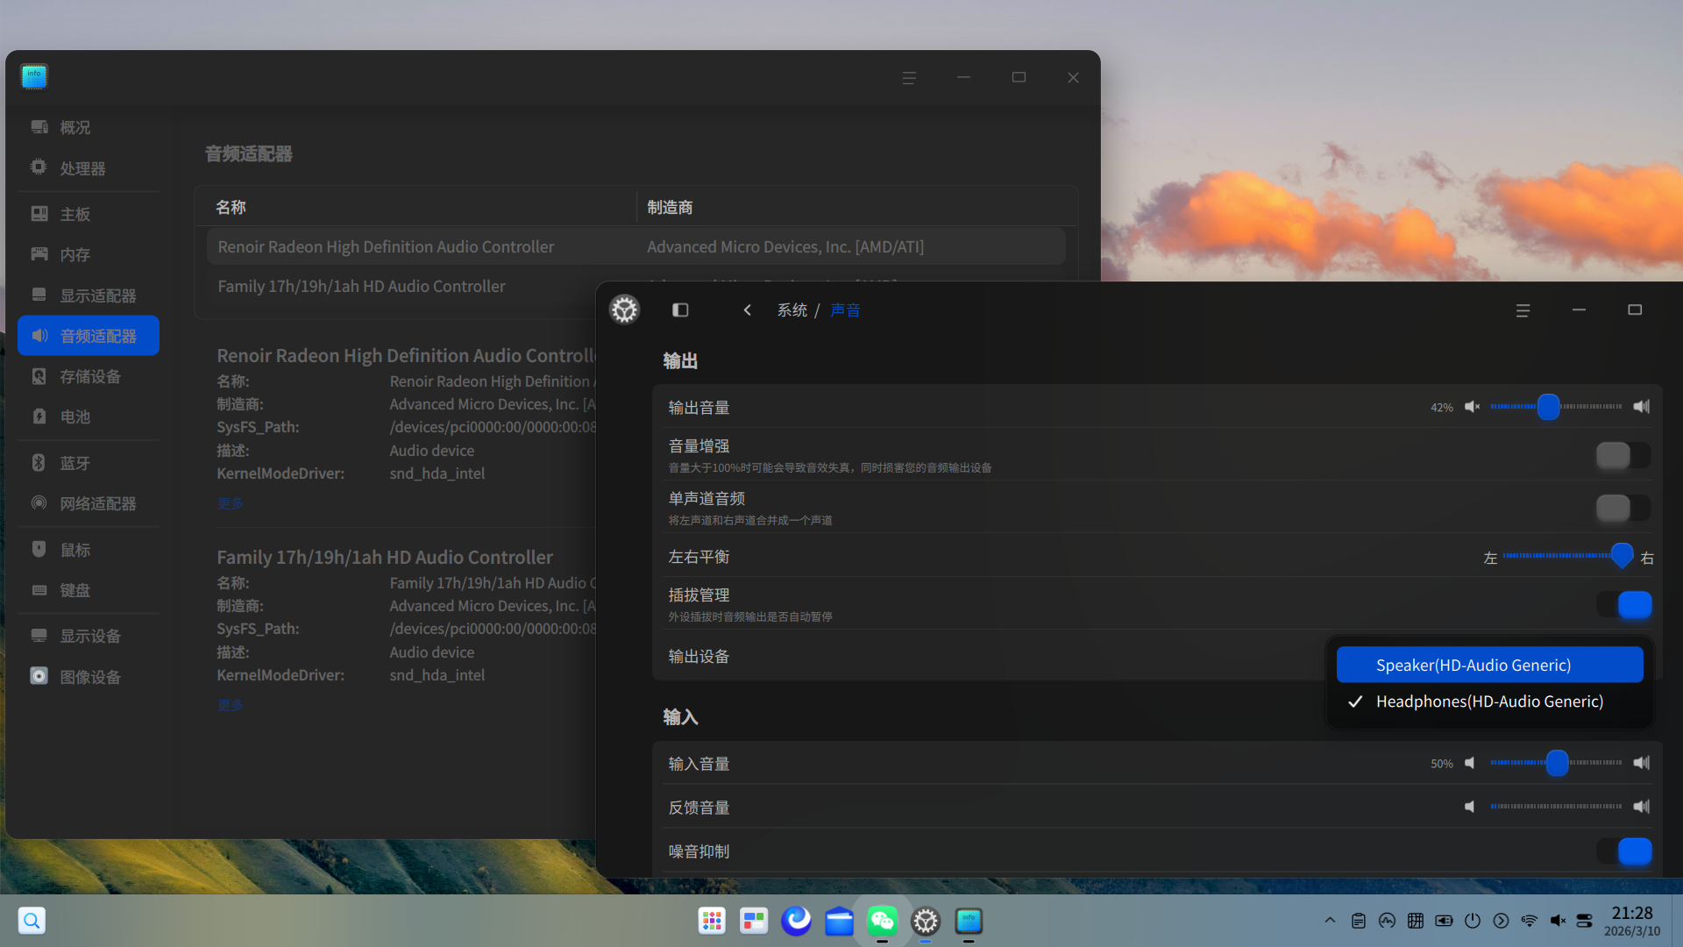The width and height of the screenshot is (1683, 947).
Task: Open WeChat from the taskbar
Action: (882, 921)
